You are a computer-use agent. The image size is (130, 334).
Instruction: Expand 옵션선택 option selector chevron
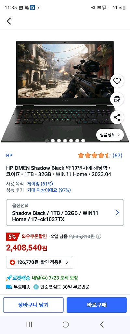(x=117, y=212)
